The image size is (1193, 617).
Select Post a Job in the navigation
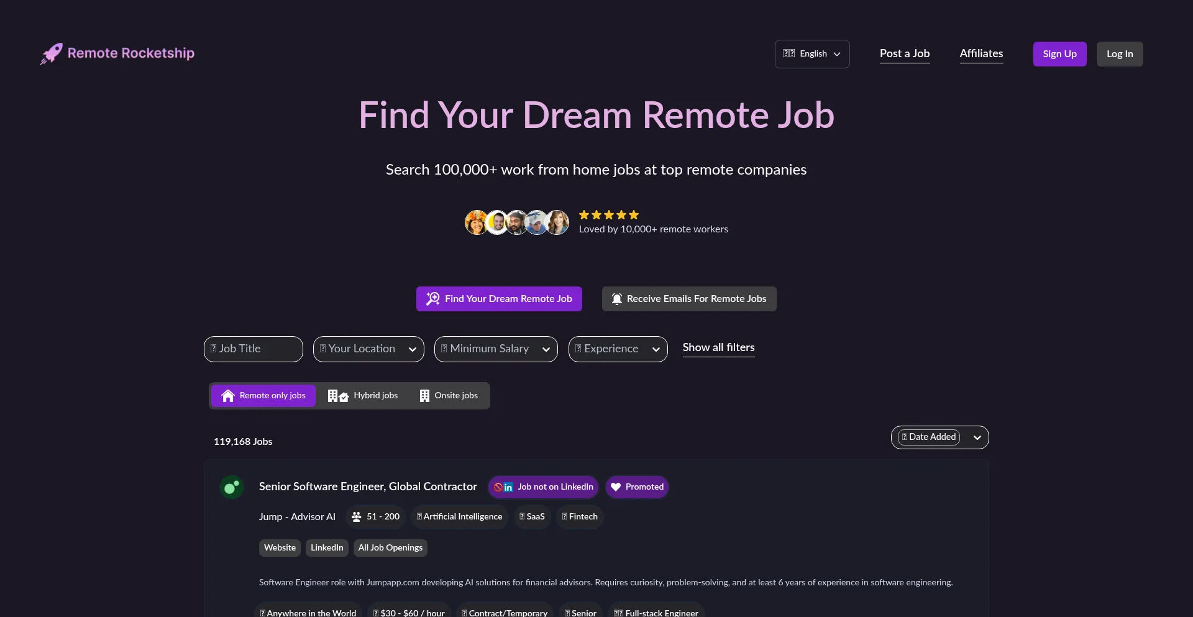pyautogui.click(x=905, y=54)
